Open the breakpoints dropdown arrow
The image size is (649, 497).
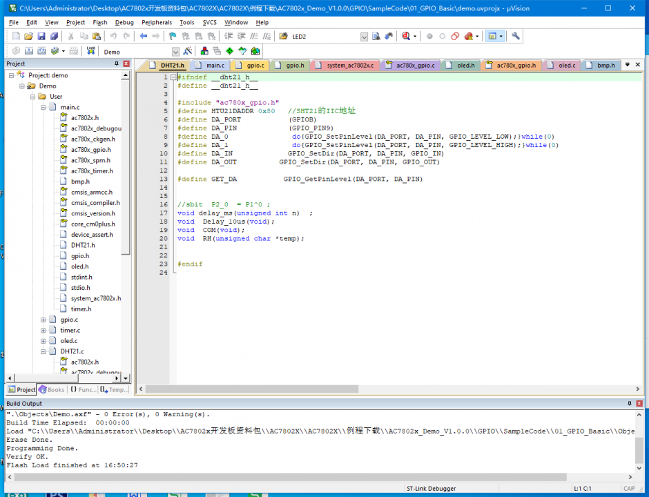(x=477, y=37)
